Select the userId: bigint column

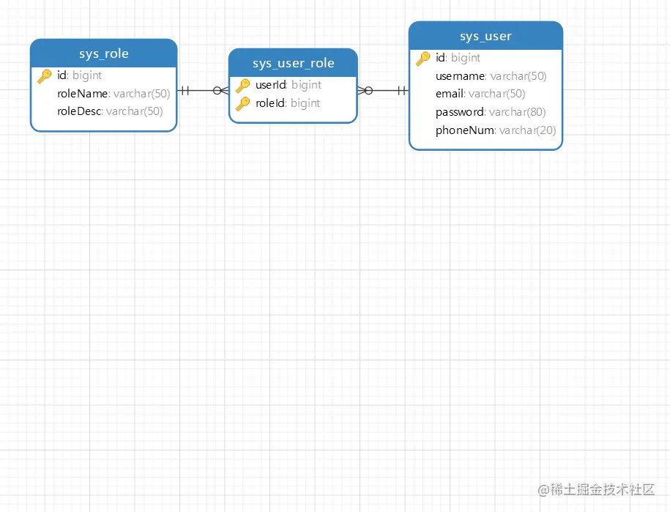pyautogui.click(x=289, y=85)
